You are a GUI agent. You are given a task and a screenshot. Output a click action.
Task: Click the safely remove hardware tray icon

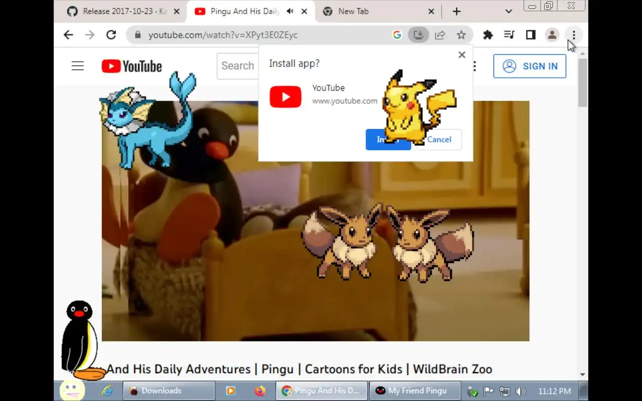[472, 391]
